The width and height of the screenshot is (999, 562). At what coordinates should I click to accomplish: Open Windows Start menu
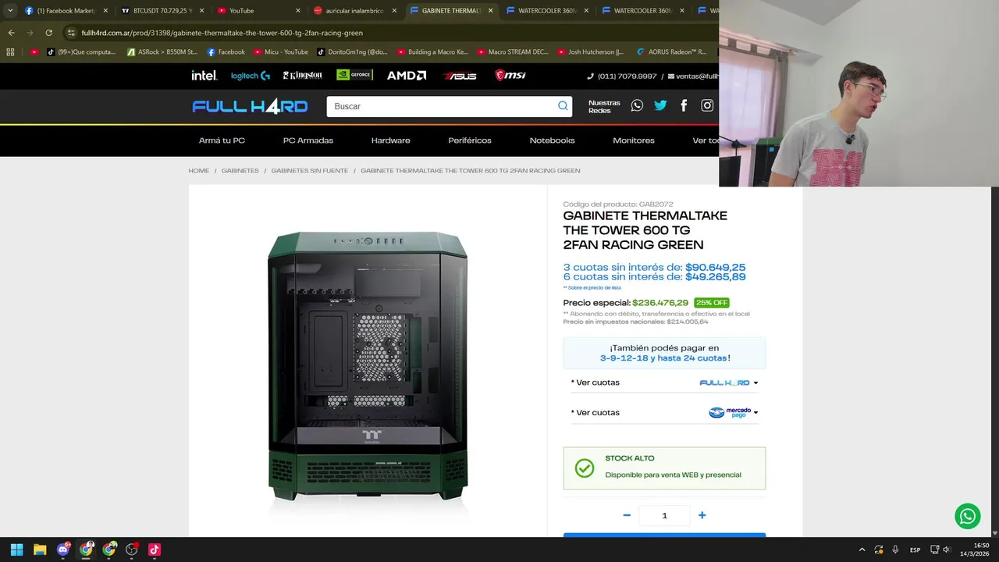16,550
